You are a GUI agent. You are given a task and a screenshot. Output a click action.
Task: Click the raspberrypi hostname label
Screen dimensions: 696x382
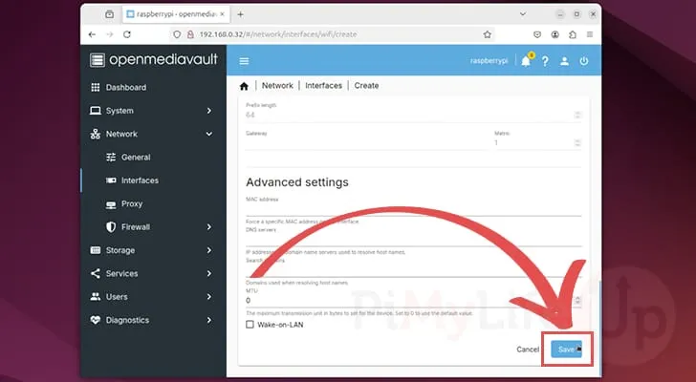(489, 61)
